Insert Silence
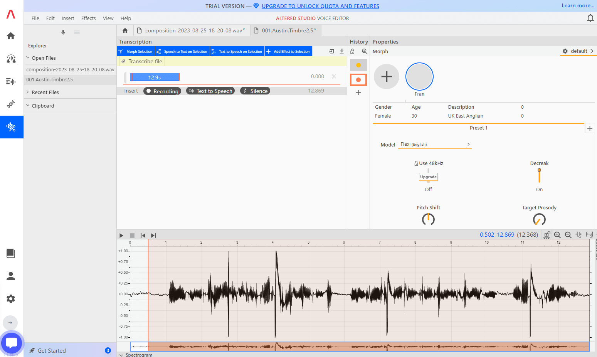This screenshot has height=357, width=597. 255,91
